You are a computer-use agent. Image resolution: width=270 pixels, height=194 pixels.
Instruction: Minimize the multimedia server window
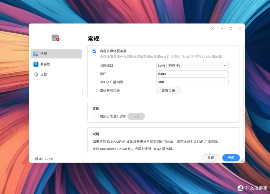tap(222, 28)
